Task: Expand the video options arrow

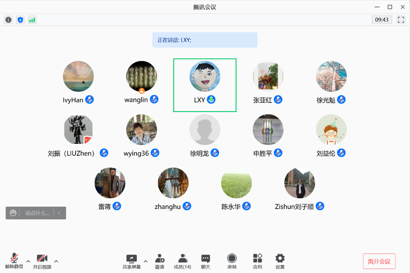Action: [x=56, y=261]
